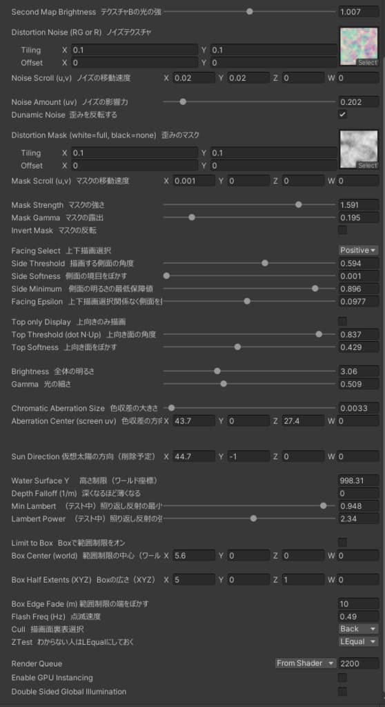Click the Distortion Mask texture thumbnail
Viewport: 385px width, 707px height.
tap(359, 150)
